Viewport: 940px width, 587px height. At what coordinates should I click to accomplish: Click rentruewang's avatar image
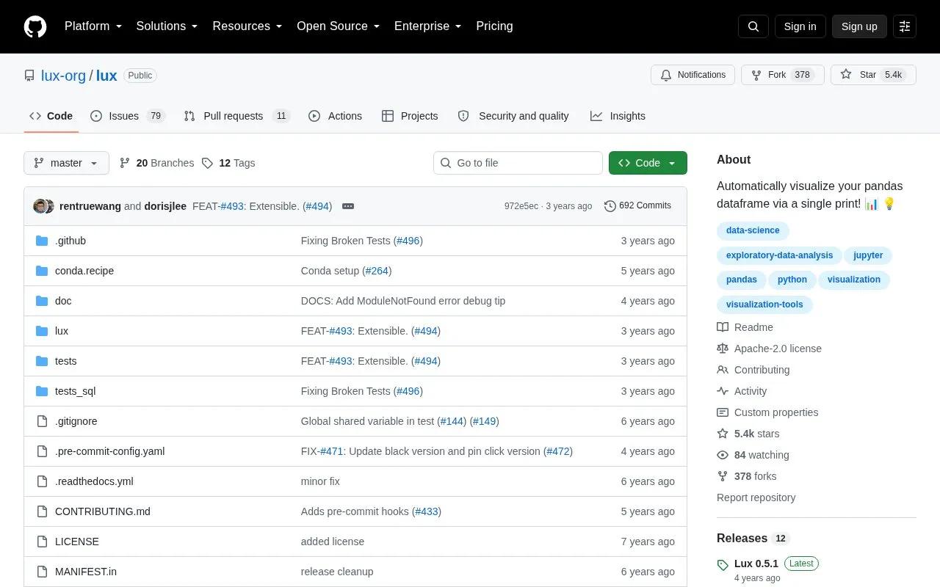click(40, 206)
